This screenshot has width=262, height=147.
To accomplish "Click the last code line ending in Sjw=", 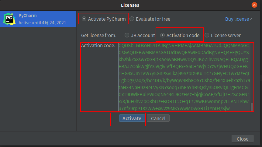I will 175,109.
